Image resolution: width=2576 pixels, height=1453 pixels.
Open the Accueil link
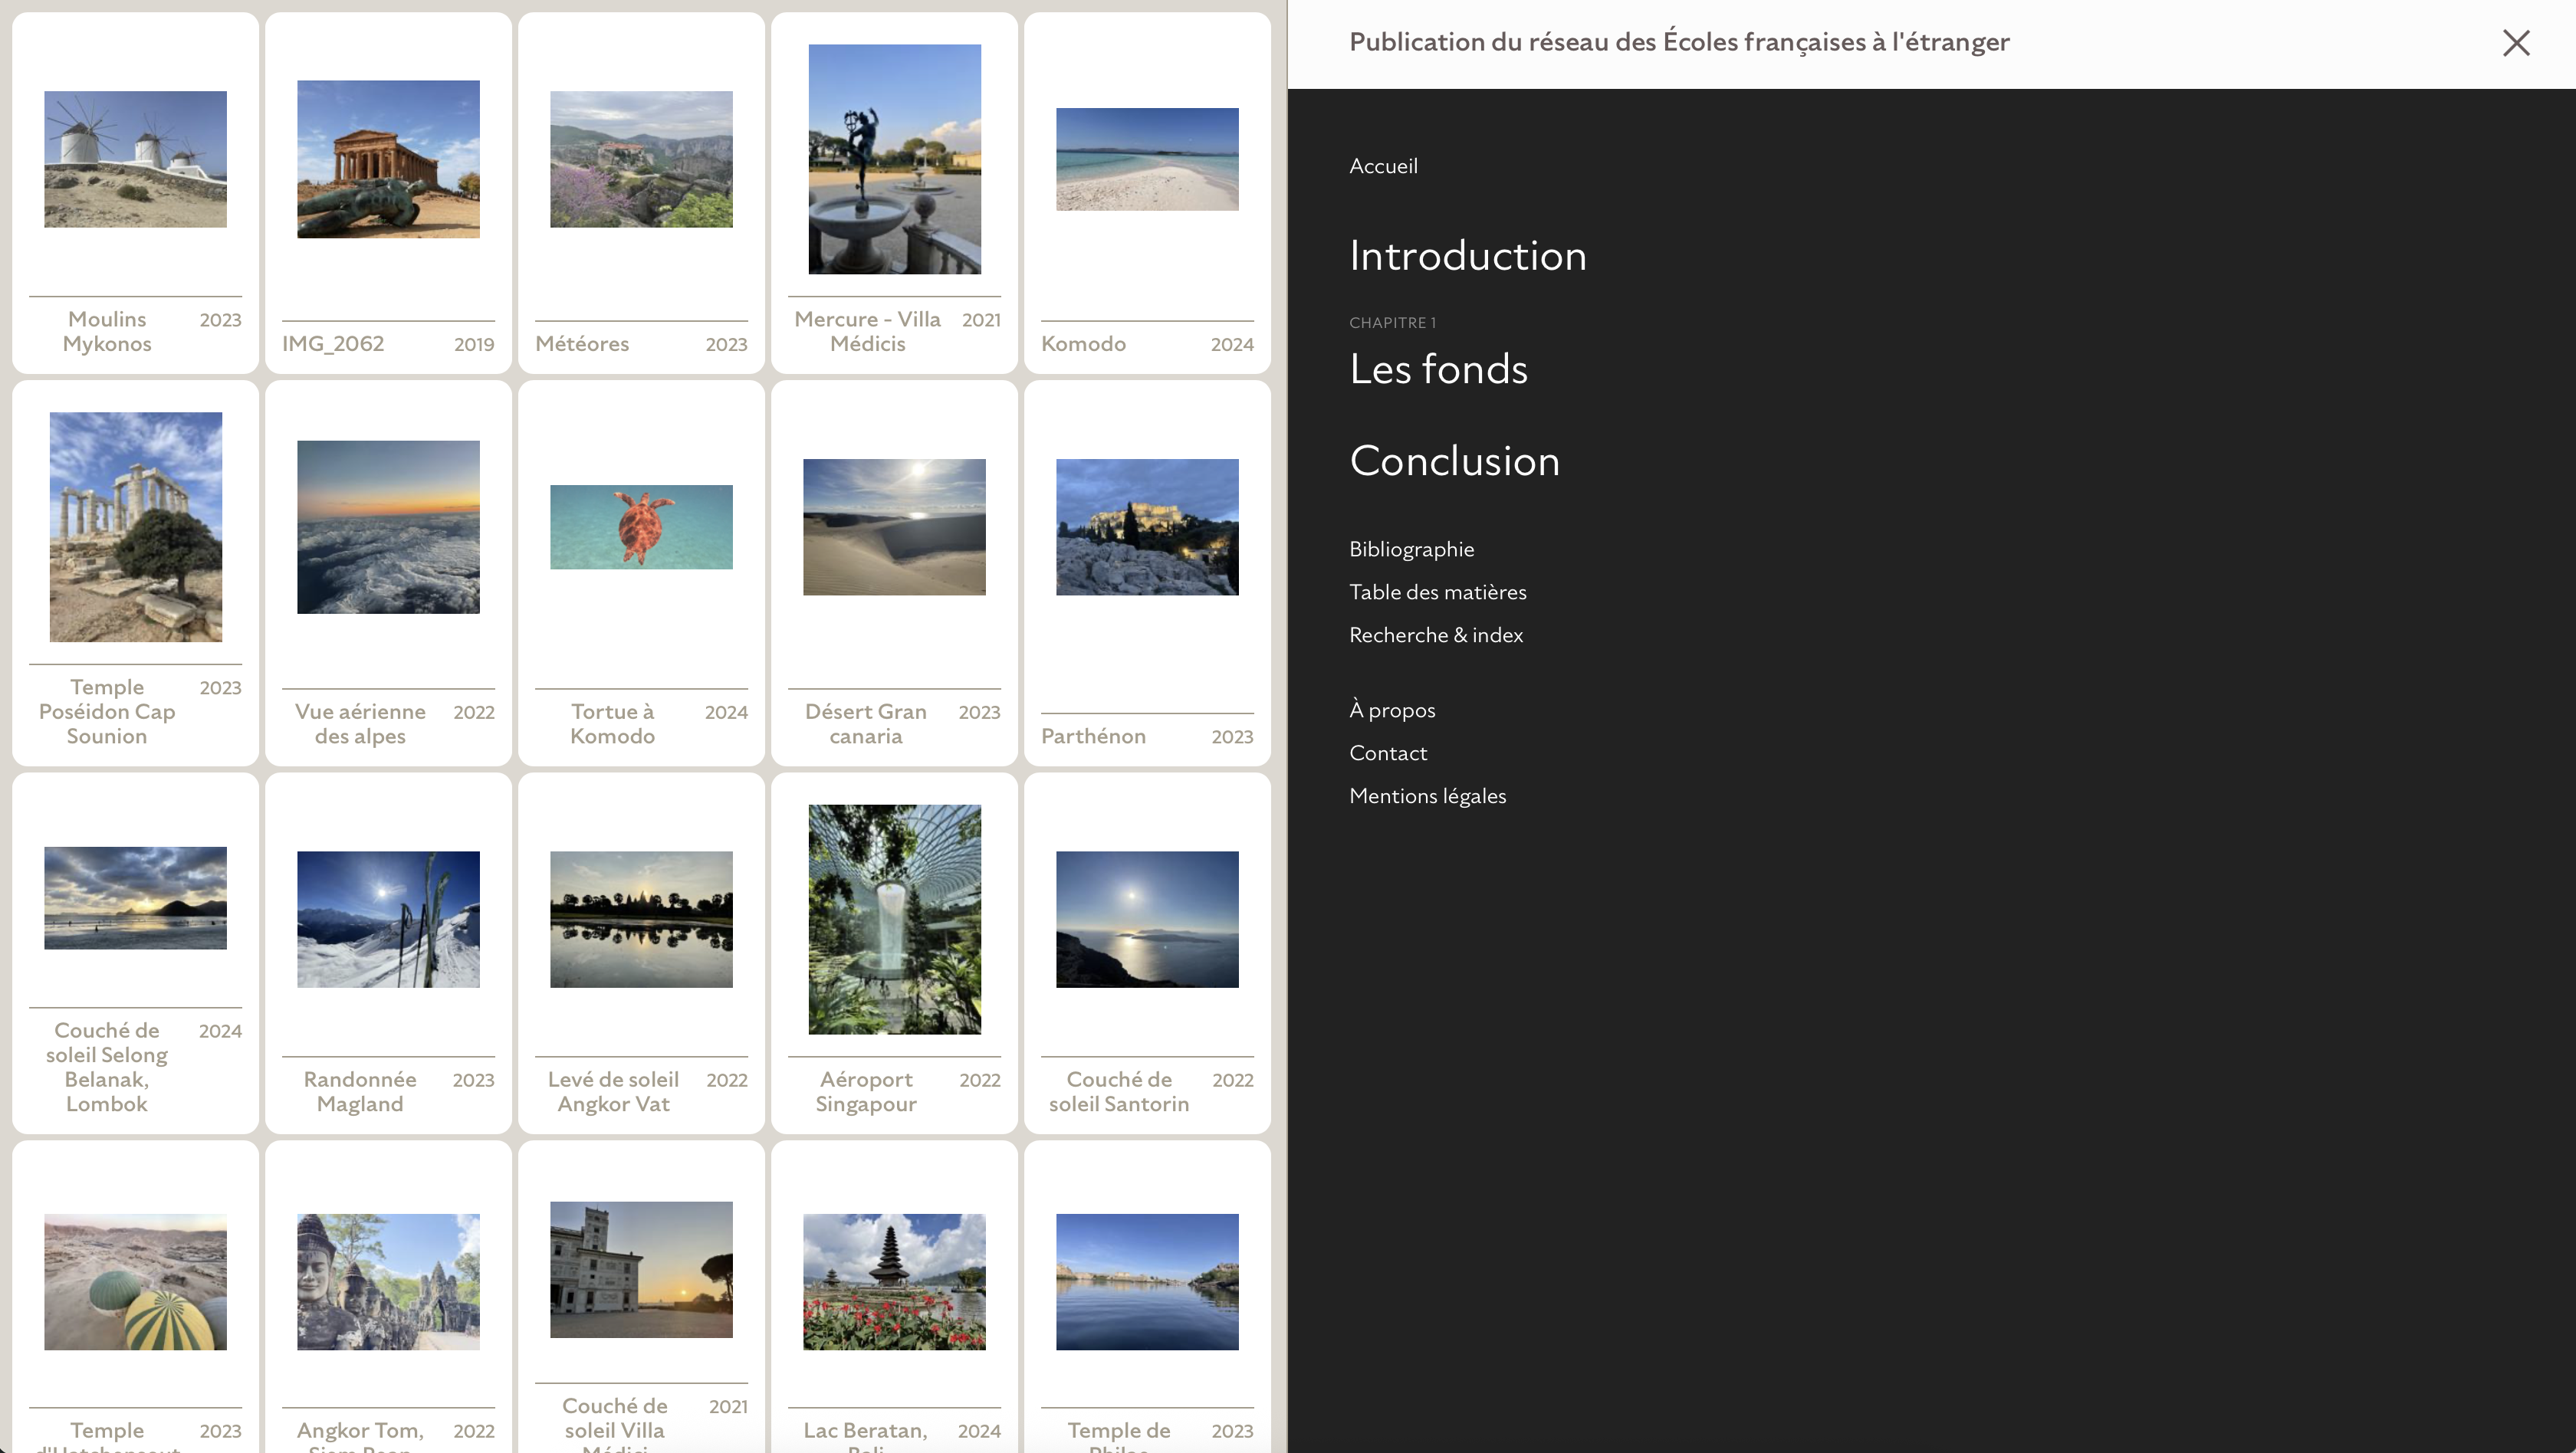tap(1383, 166)
